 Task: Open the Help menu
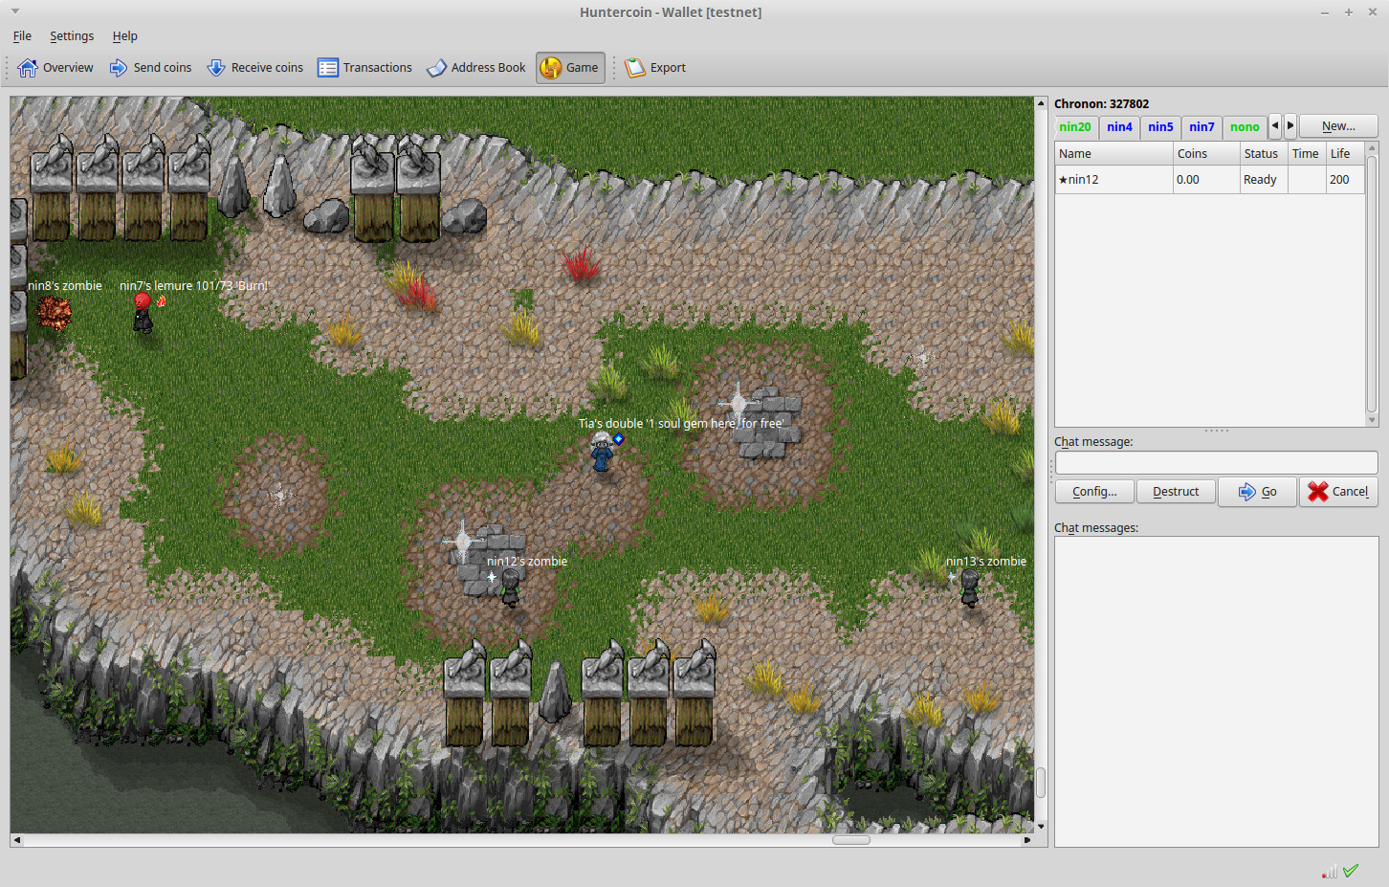pyautogui.click(x=125, y=36)
